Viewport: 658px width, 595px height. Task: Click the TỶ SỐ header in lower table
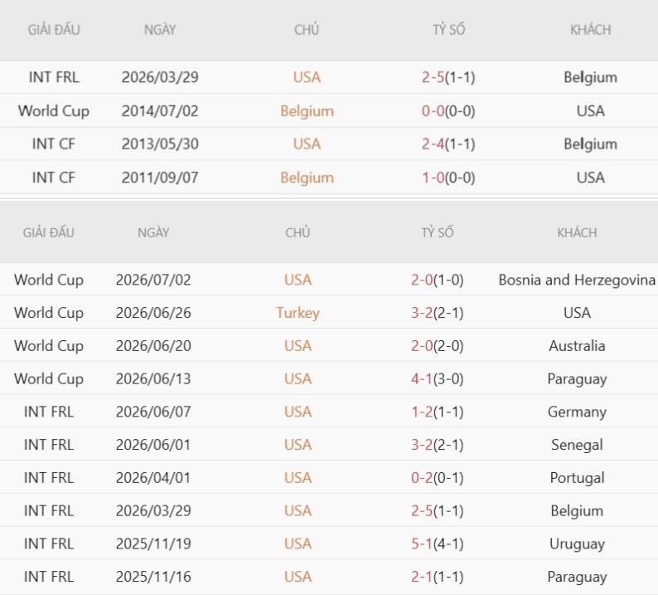[438, 233]
